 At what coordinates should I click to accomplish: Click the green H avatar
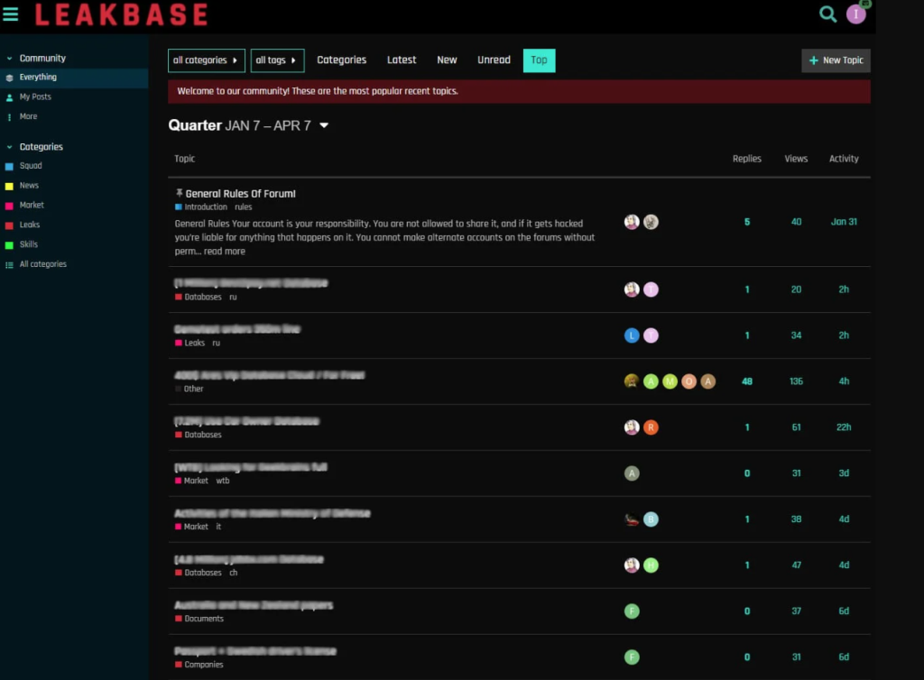click(651, 565)
